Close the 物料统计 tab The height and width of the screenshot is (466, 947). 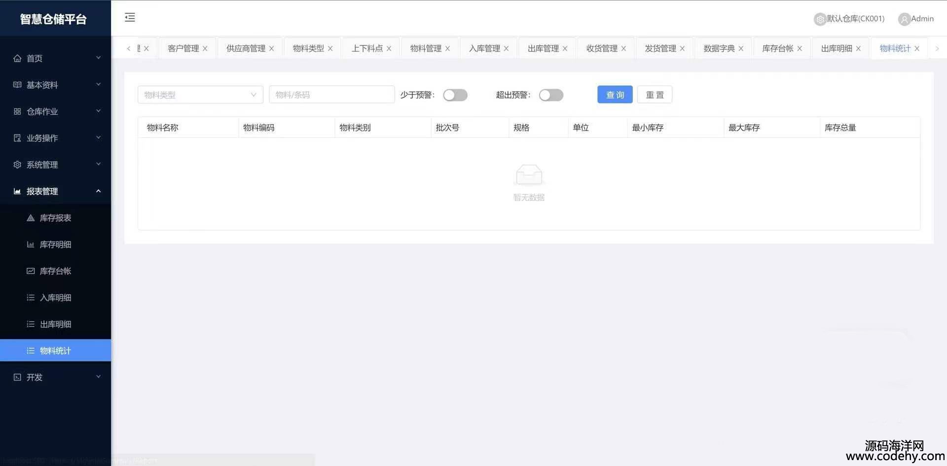pyautogui.click(x=917, y=48)
